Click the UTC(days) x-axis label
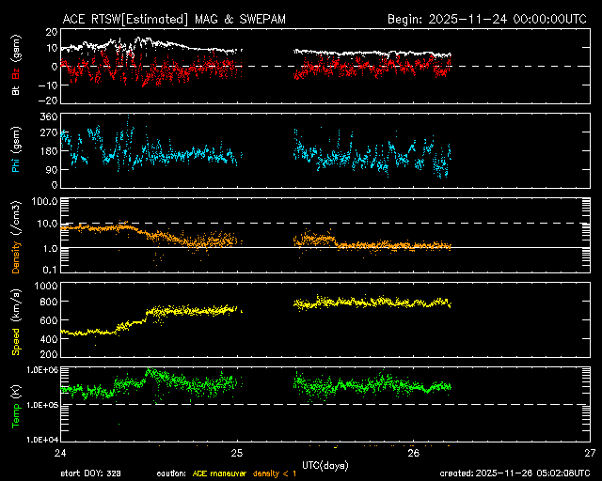Viewport: 602px width, 481px height. [x=325, y=465]
